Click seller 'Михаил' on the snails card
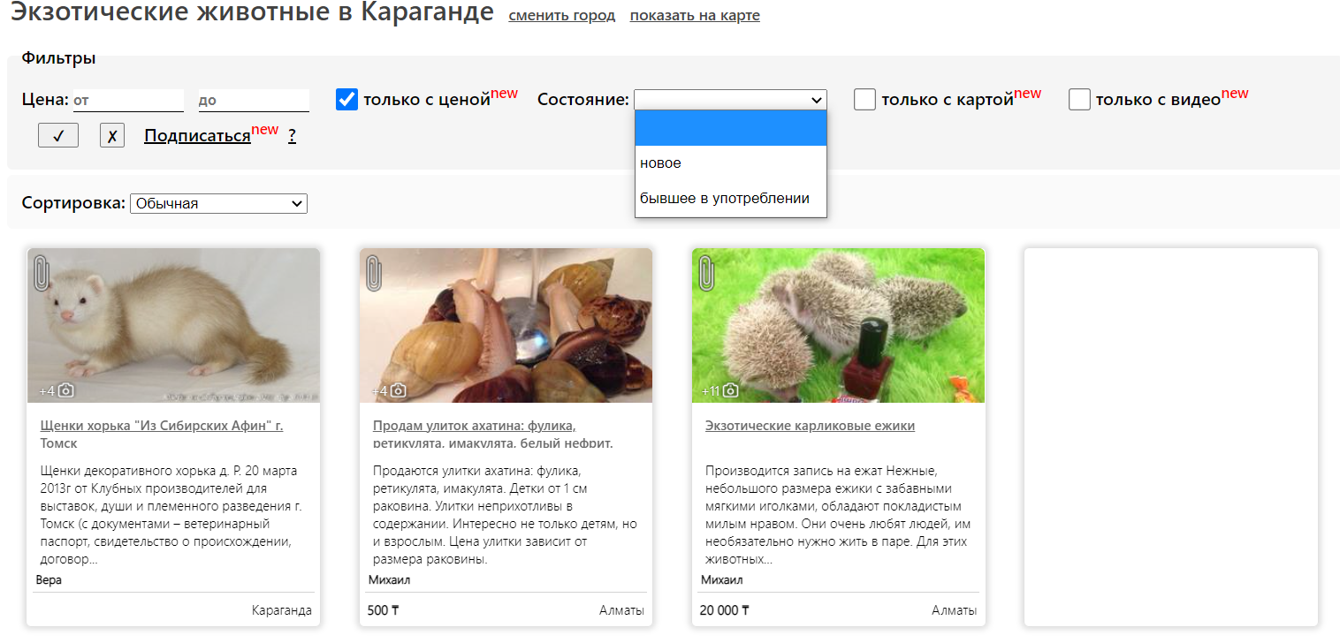The width and height of the screenshot is (1340, 643). coord(389,580)
